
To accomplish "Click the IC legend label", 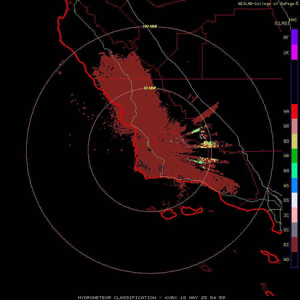I will tap(286, 215).
